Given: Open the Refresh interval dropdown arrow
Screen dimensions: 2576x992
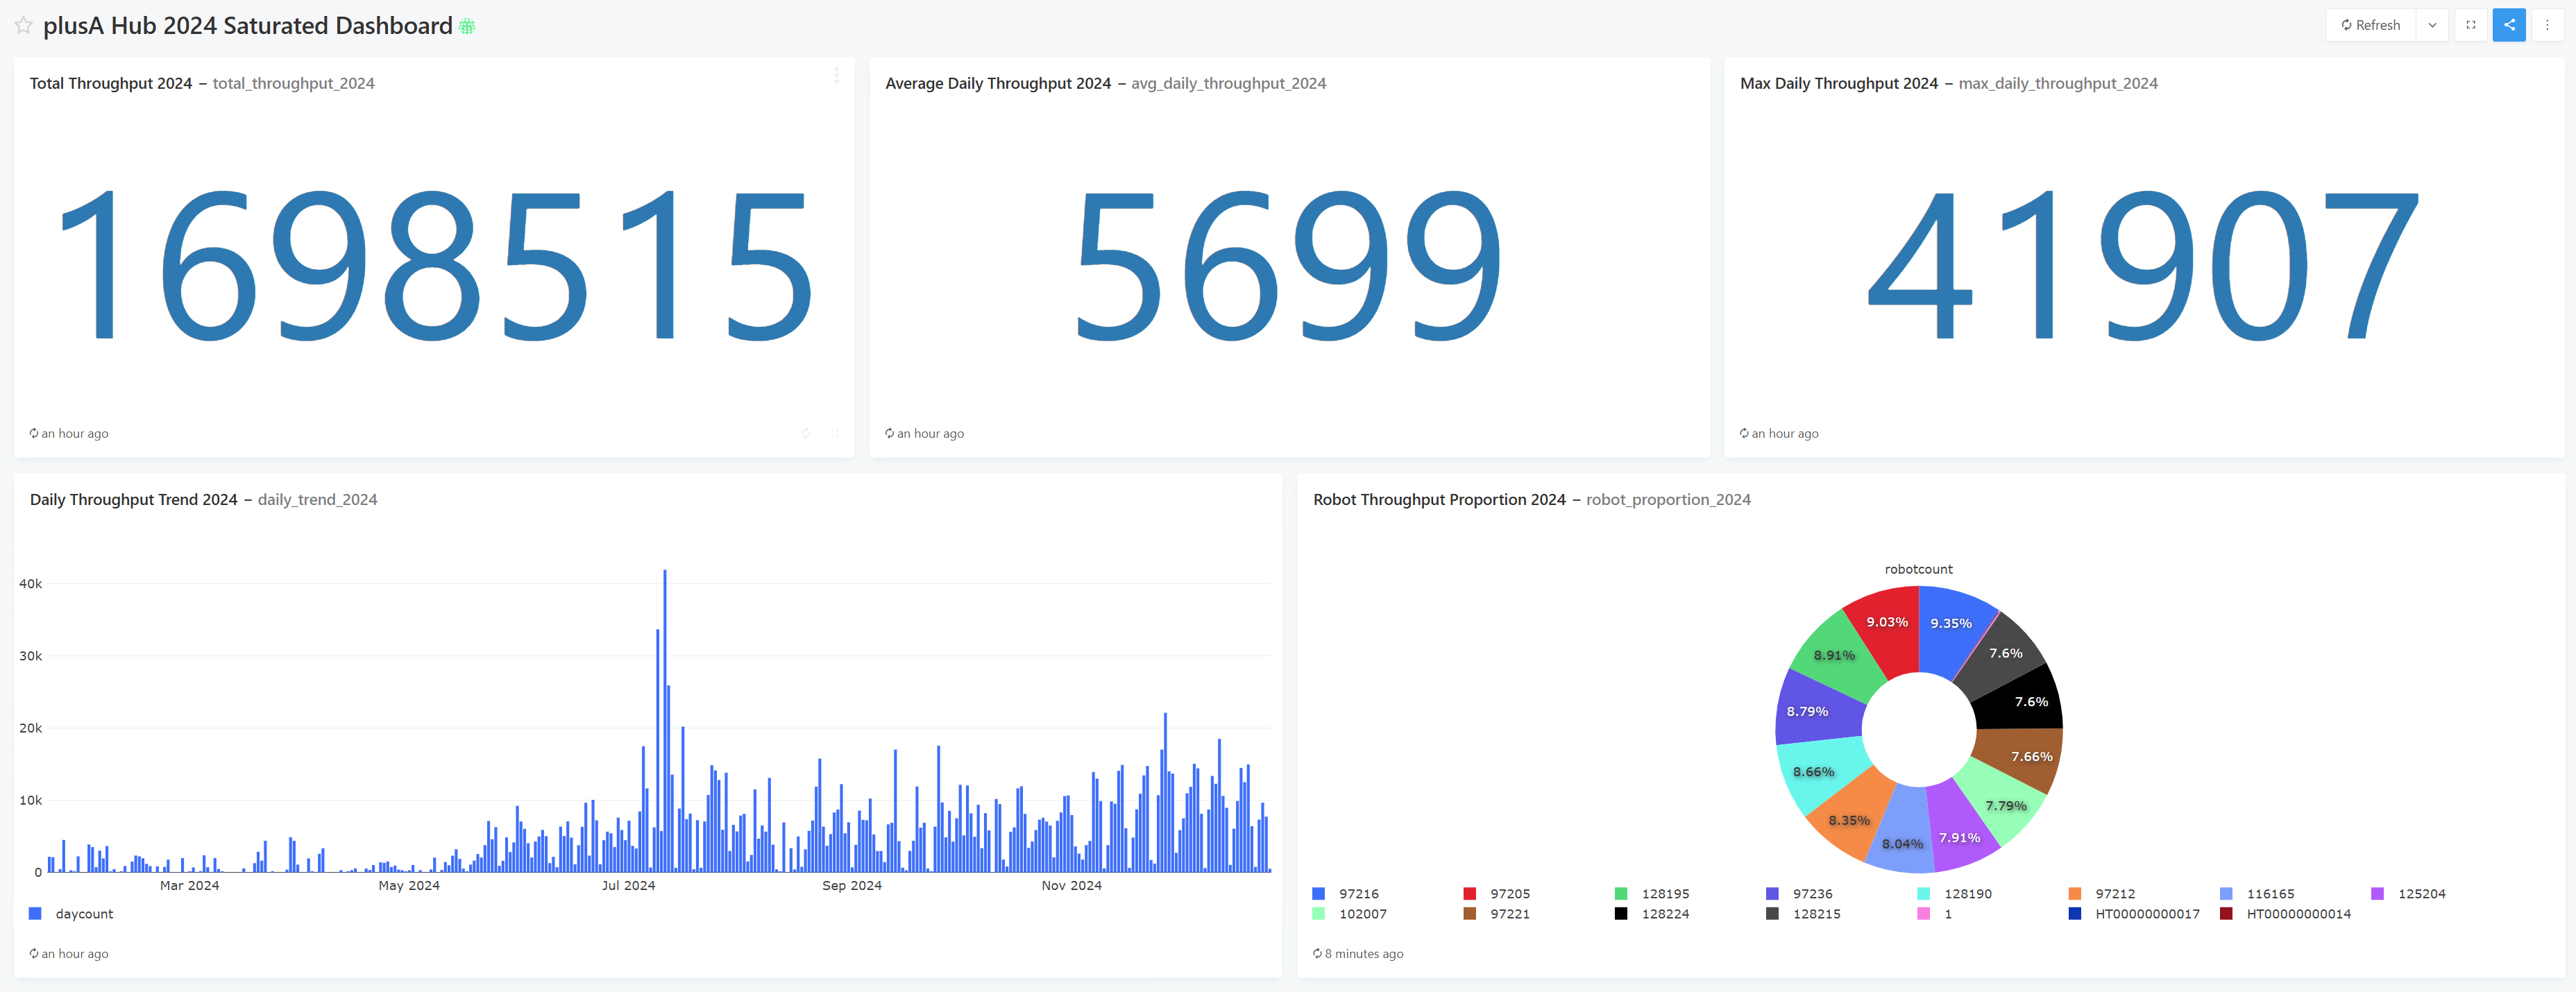Looking at the screenshot, I should click(x=2432, y=25).
